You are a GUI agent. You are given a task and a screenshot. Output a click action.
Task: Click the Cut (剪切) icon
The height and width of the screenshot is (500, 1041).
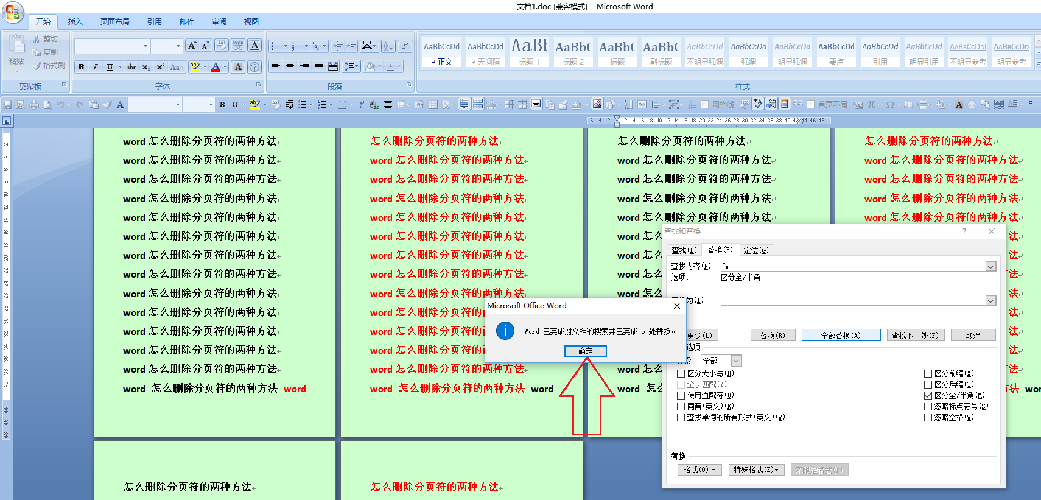tap(46, 39)
